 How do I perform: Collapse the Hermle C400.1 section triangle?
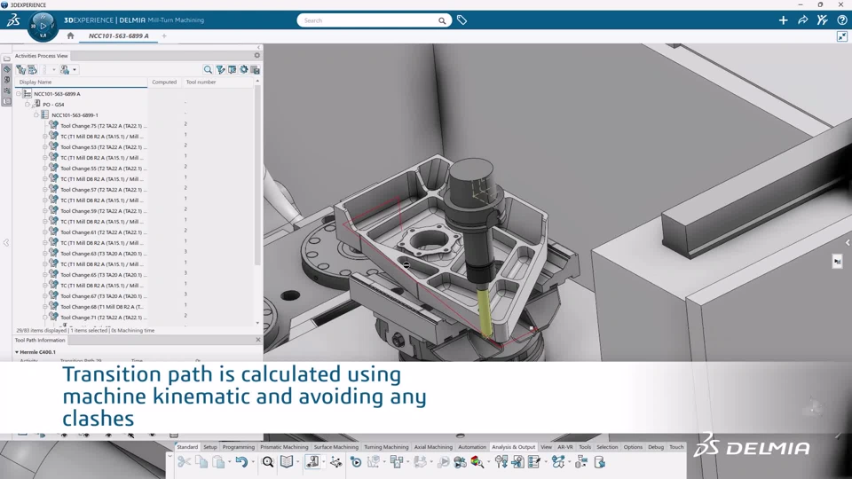17,352
